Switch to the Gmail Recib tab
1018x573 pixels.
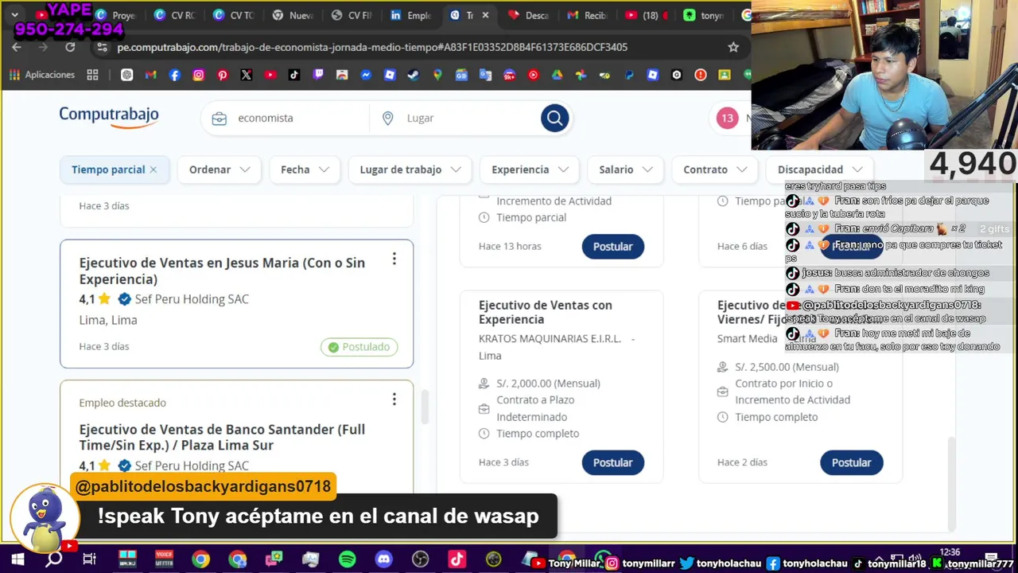pyautogui.click(x=587, y=15)
